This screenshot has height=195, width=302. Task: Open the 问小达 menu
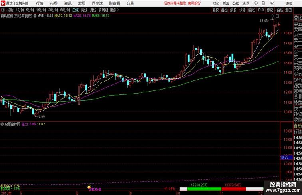(x=97, y=3)
